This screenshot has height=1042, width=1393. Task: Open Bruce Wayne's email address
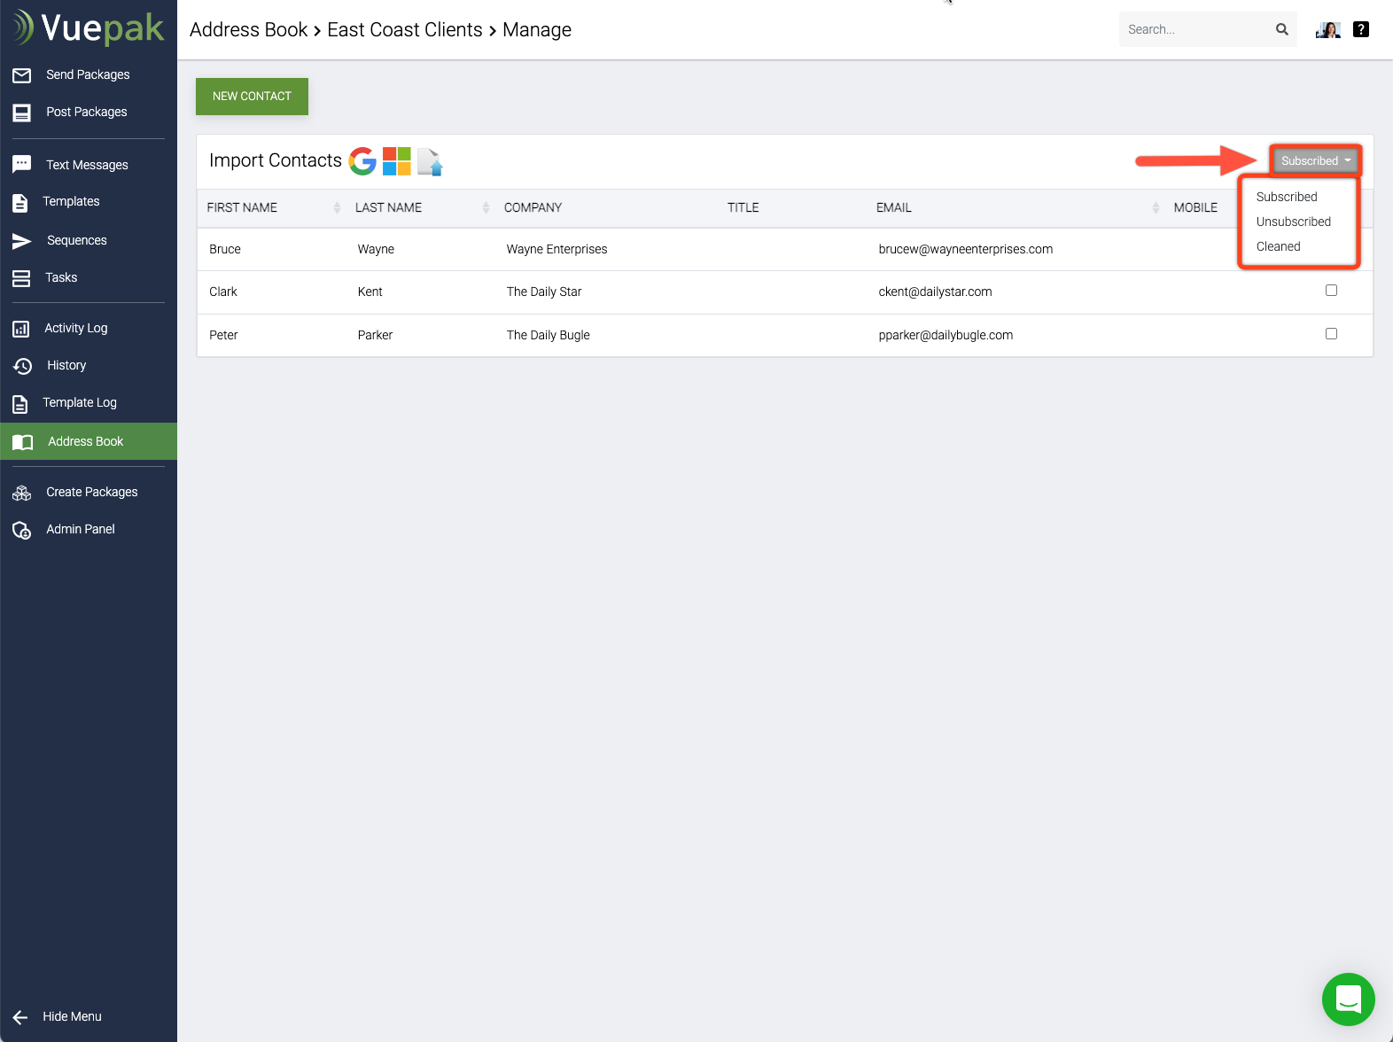[x=965, y=249]
